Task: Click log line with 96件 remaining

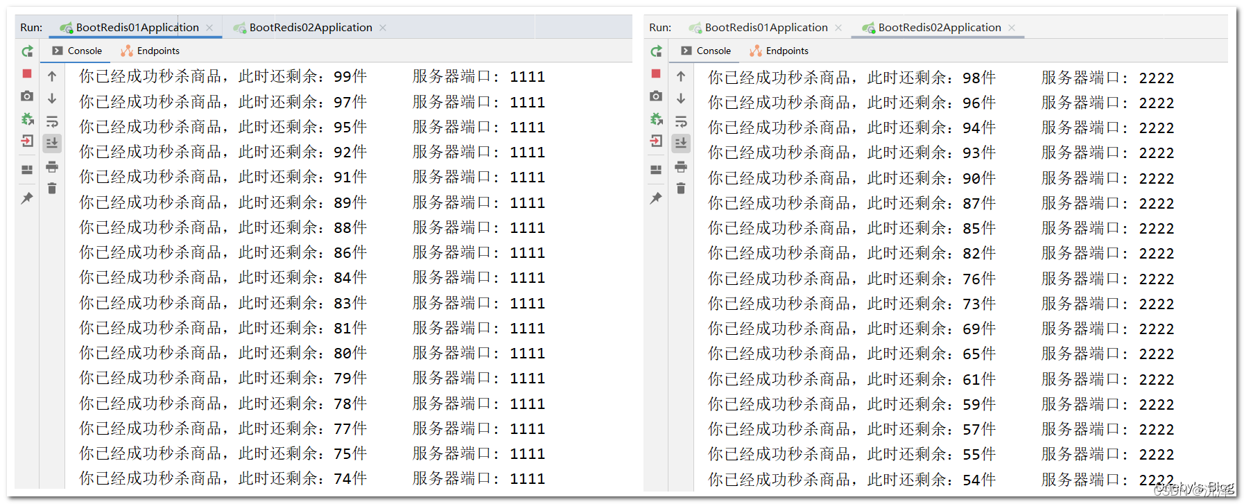Action: coord(941,103)
